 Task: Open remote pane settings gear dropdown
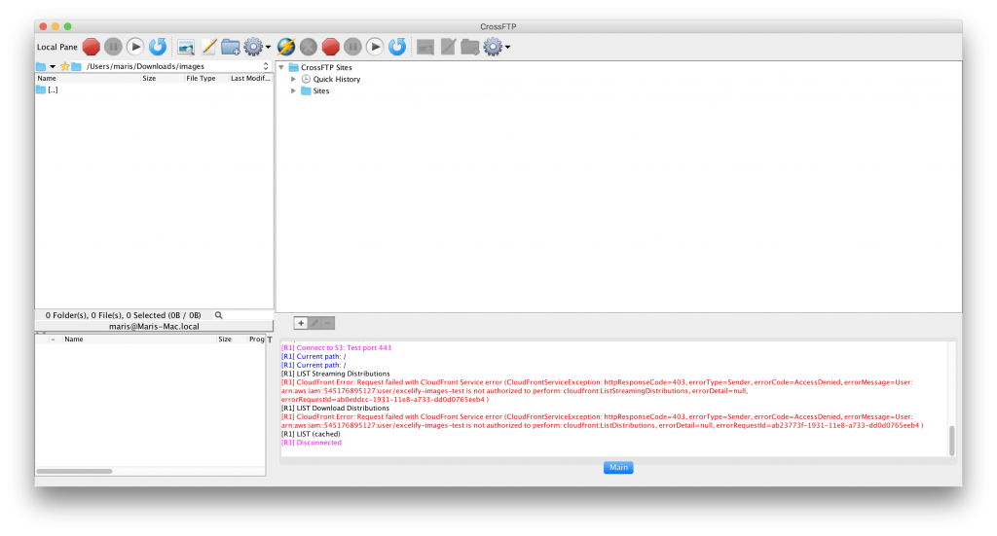point(498,46)
